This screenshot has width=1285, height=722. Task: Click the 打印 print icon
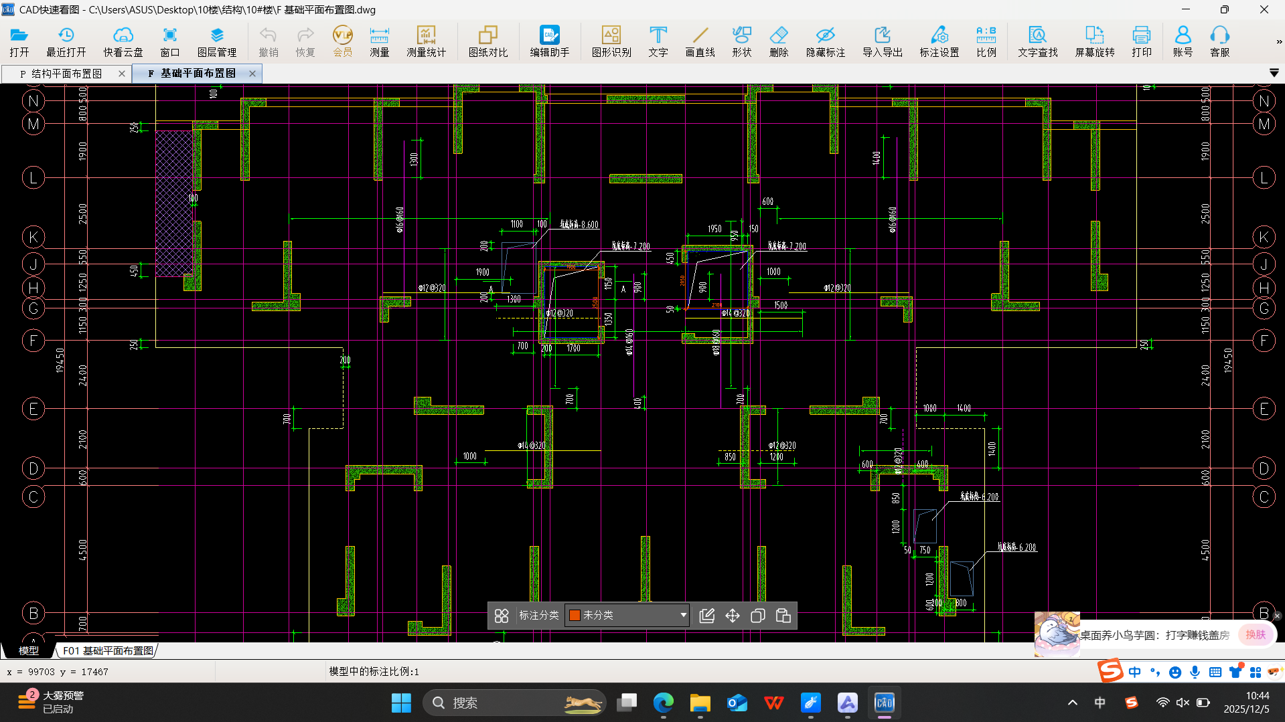1141,41
